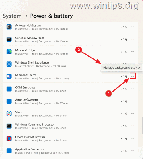The height and width of the screenshot is (159, 143).
Task: Click the Console Window Host icon
Action: (x=9, y=39)
